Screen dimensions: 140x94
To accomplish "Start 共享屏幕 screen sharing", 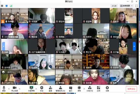I will click(x=31, y=89).
